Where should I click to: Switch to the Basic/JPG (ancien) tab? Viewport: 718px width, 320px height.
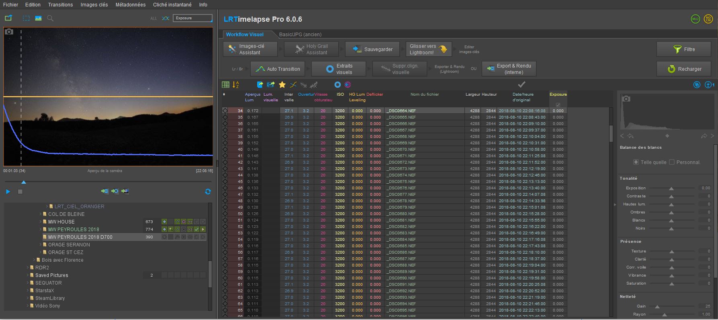300,35
